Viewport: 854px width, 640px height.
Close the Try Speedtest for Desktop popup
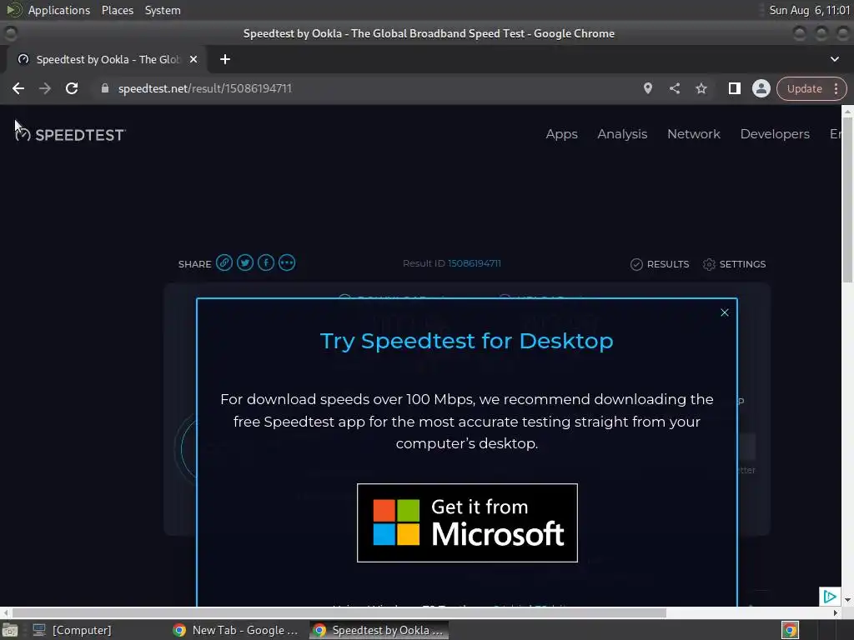pyautogui.click(x=725, y=312)
